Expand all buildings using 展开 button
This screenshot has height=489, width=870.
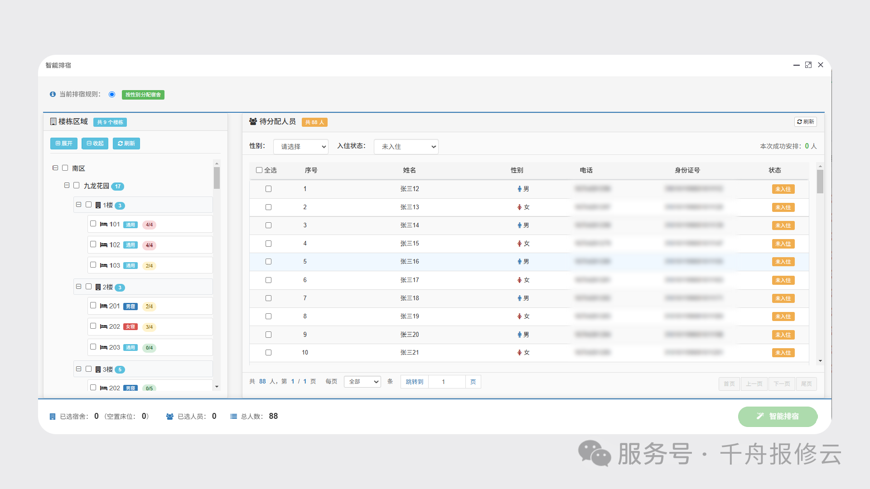[63, 143]
